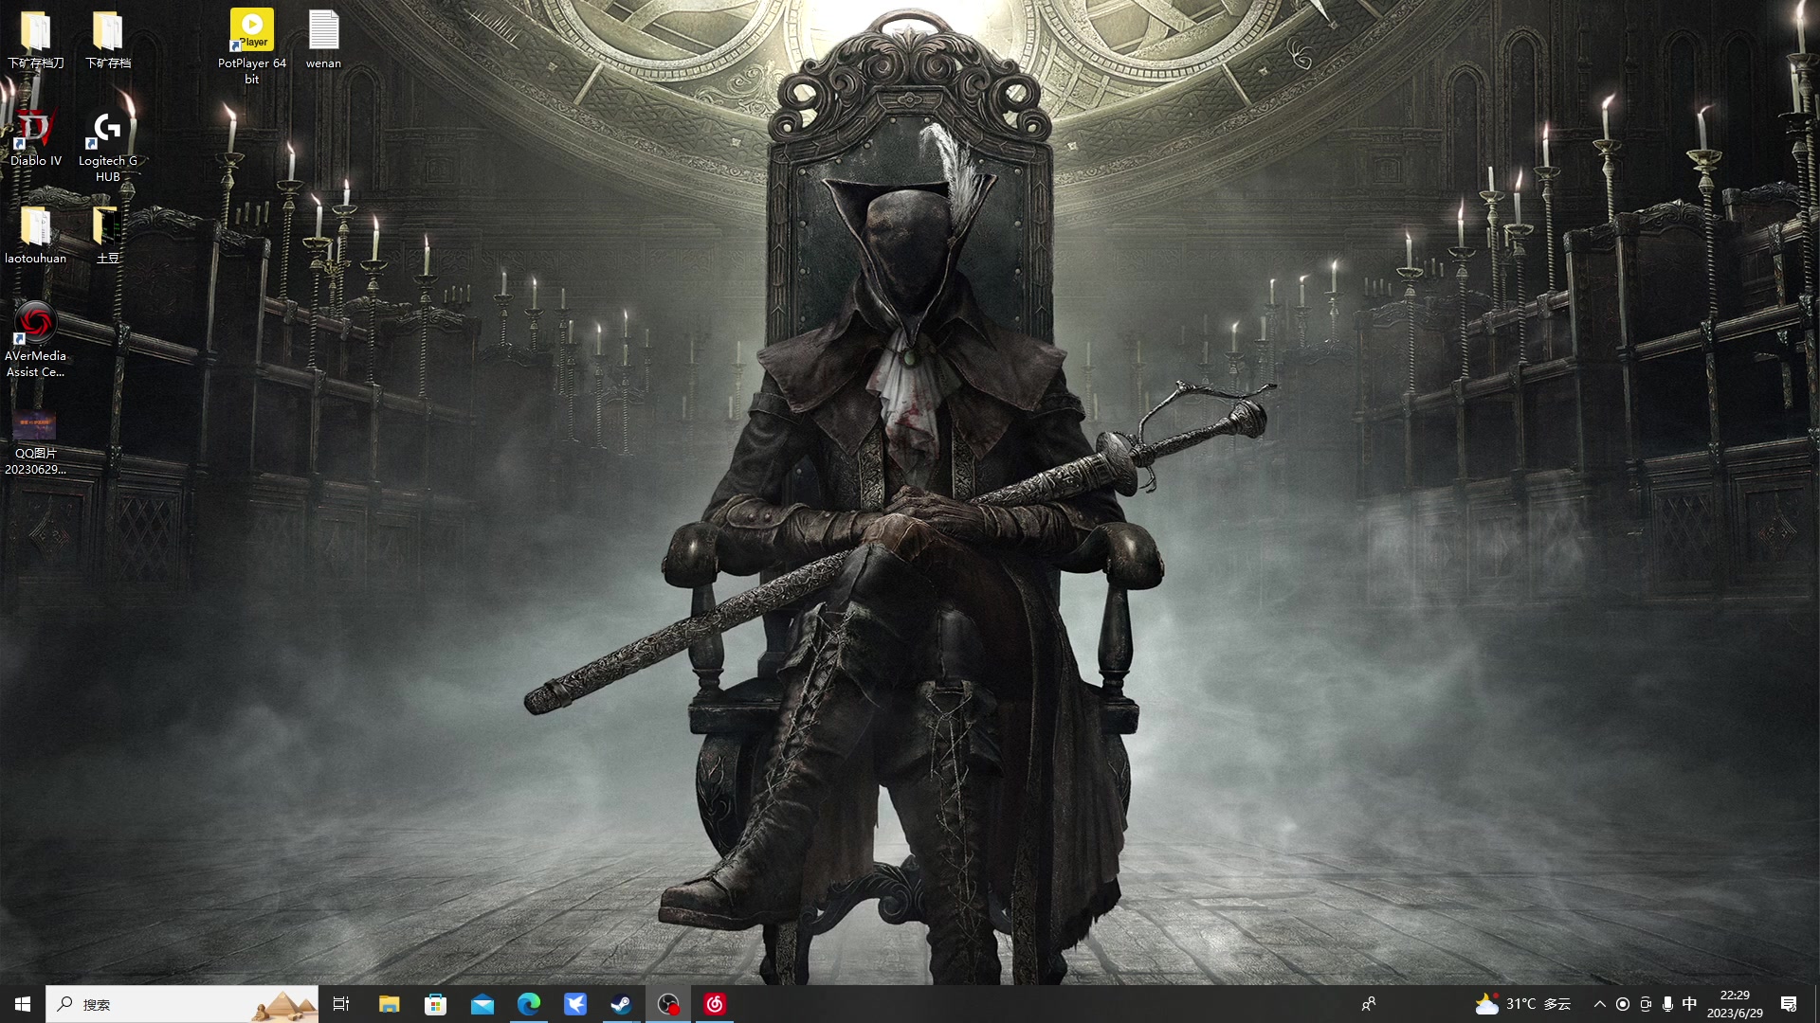The image size is (1820, 1023).
Task: Open File Explorer from the taskbar
Action: click(390, 1004)
